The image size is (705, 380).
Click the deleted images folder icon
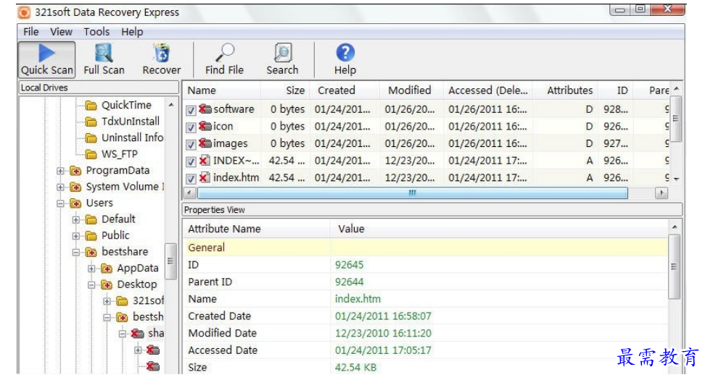205,143
